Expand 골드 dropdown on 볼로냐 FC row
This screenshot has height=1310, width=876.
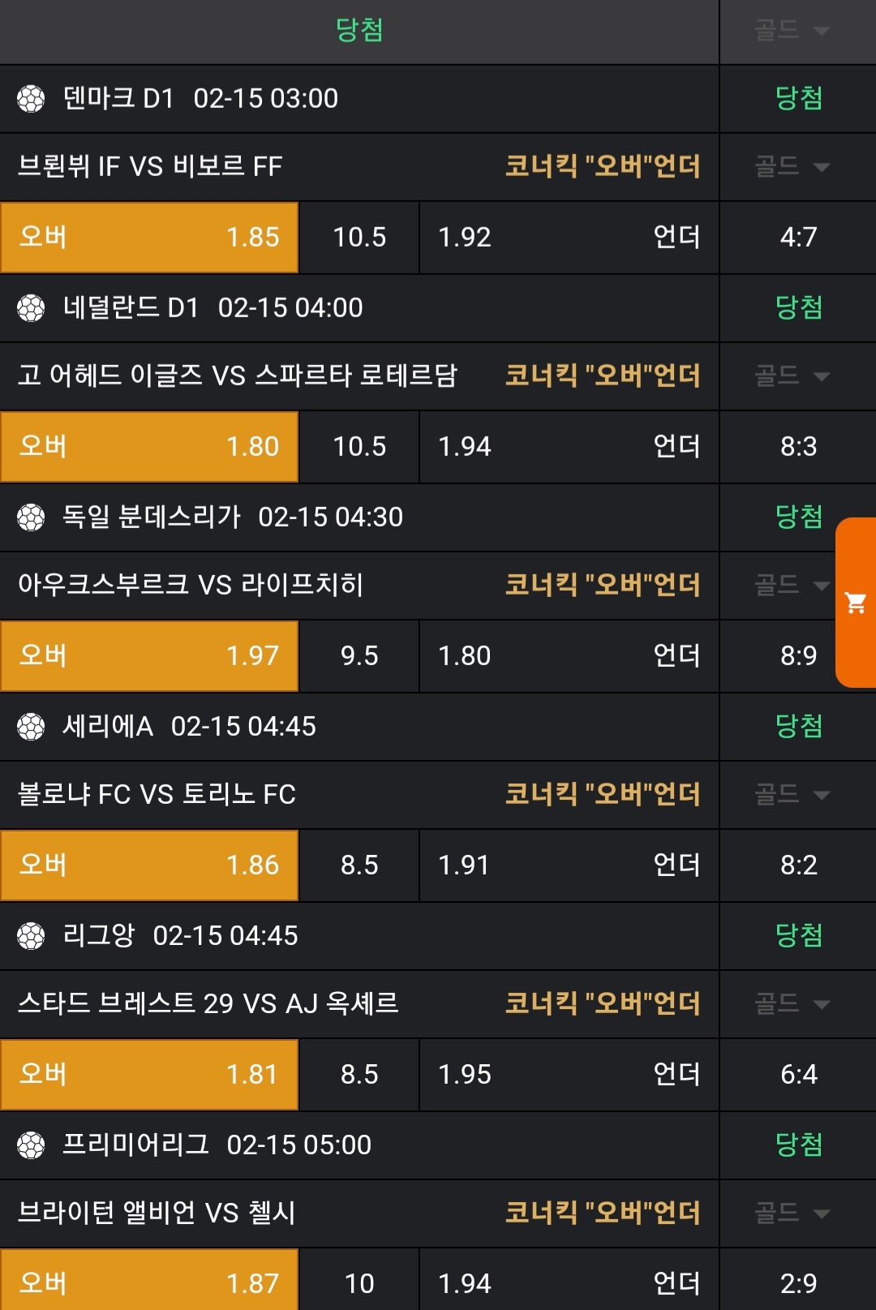tap(792, 795)
